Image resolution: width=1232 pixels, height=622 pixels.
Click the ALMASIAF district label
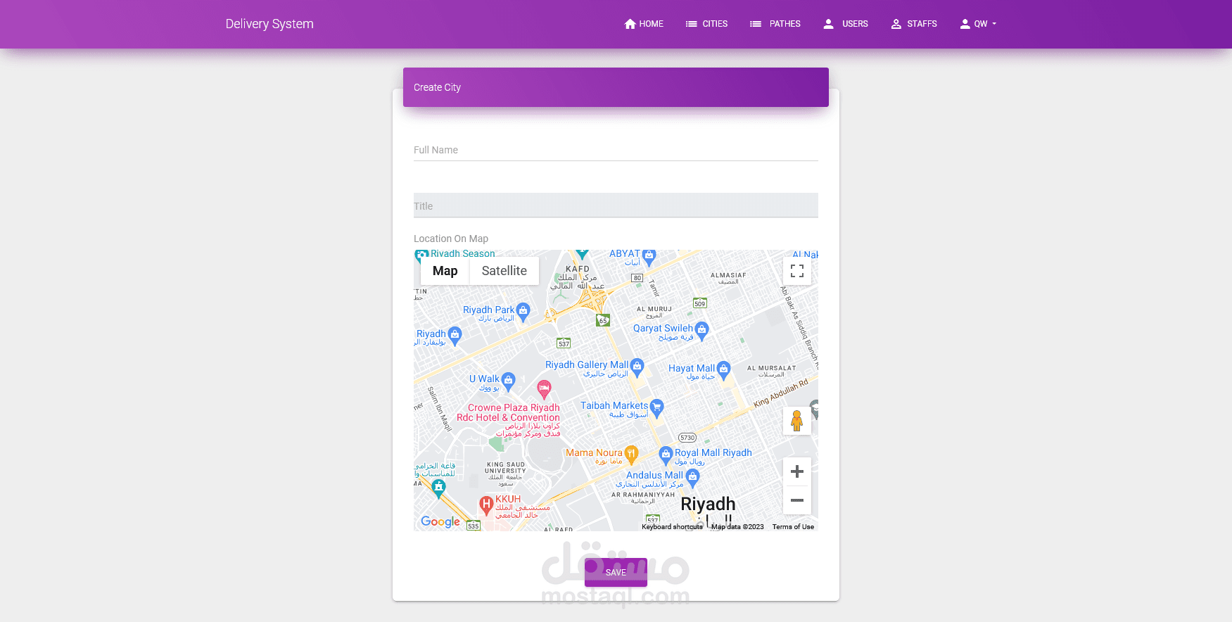pos(728,275)
